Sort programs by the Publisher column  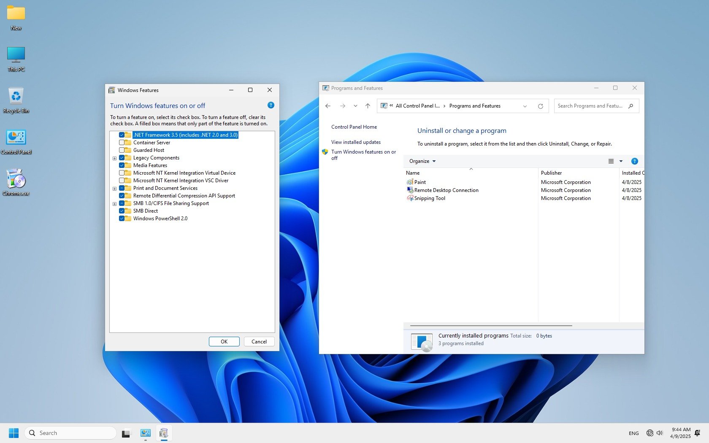point(551,173)
